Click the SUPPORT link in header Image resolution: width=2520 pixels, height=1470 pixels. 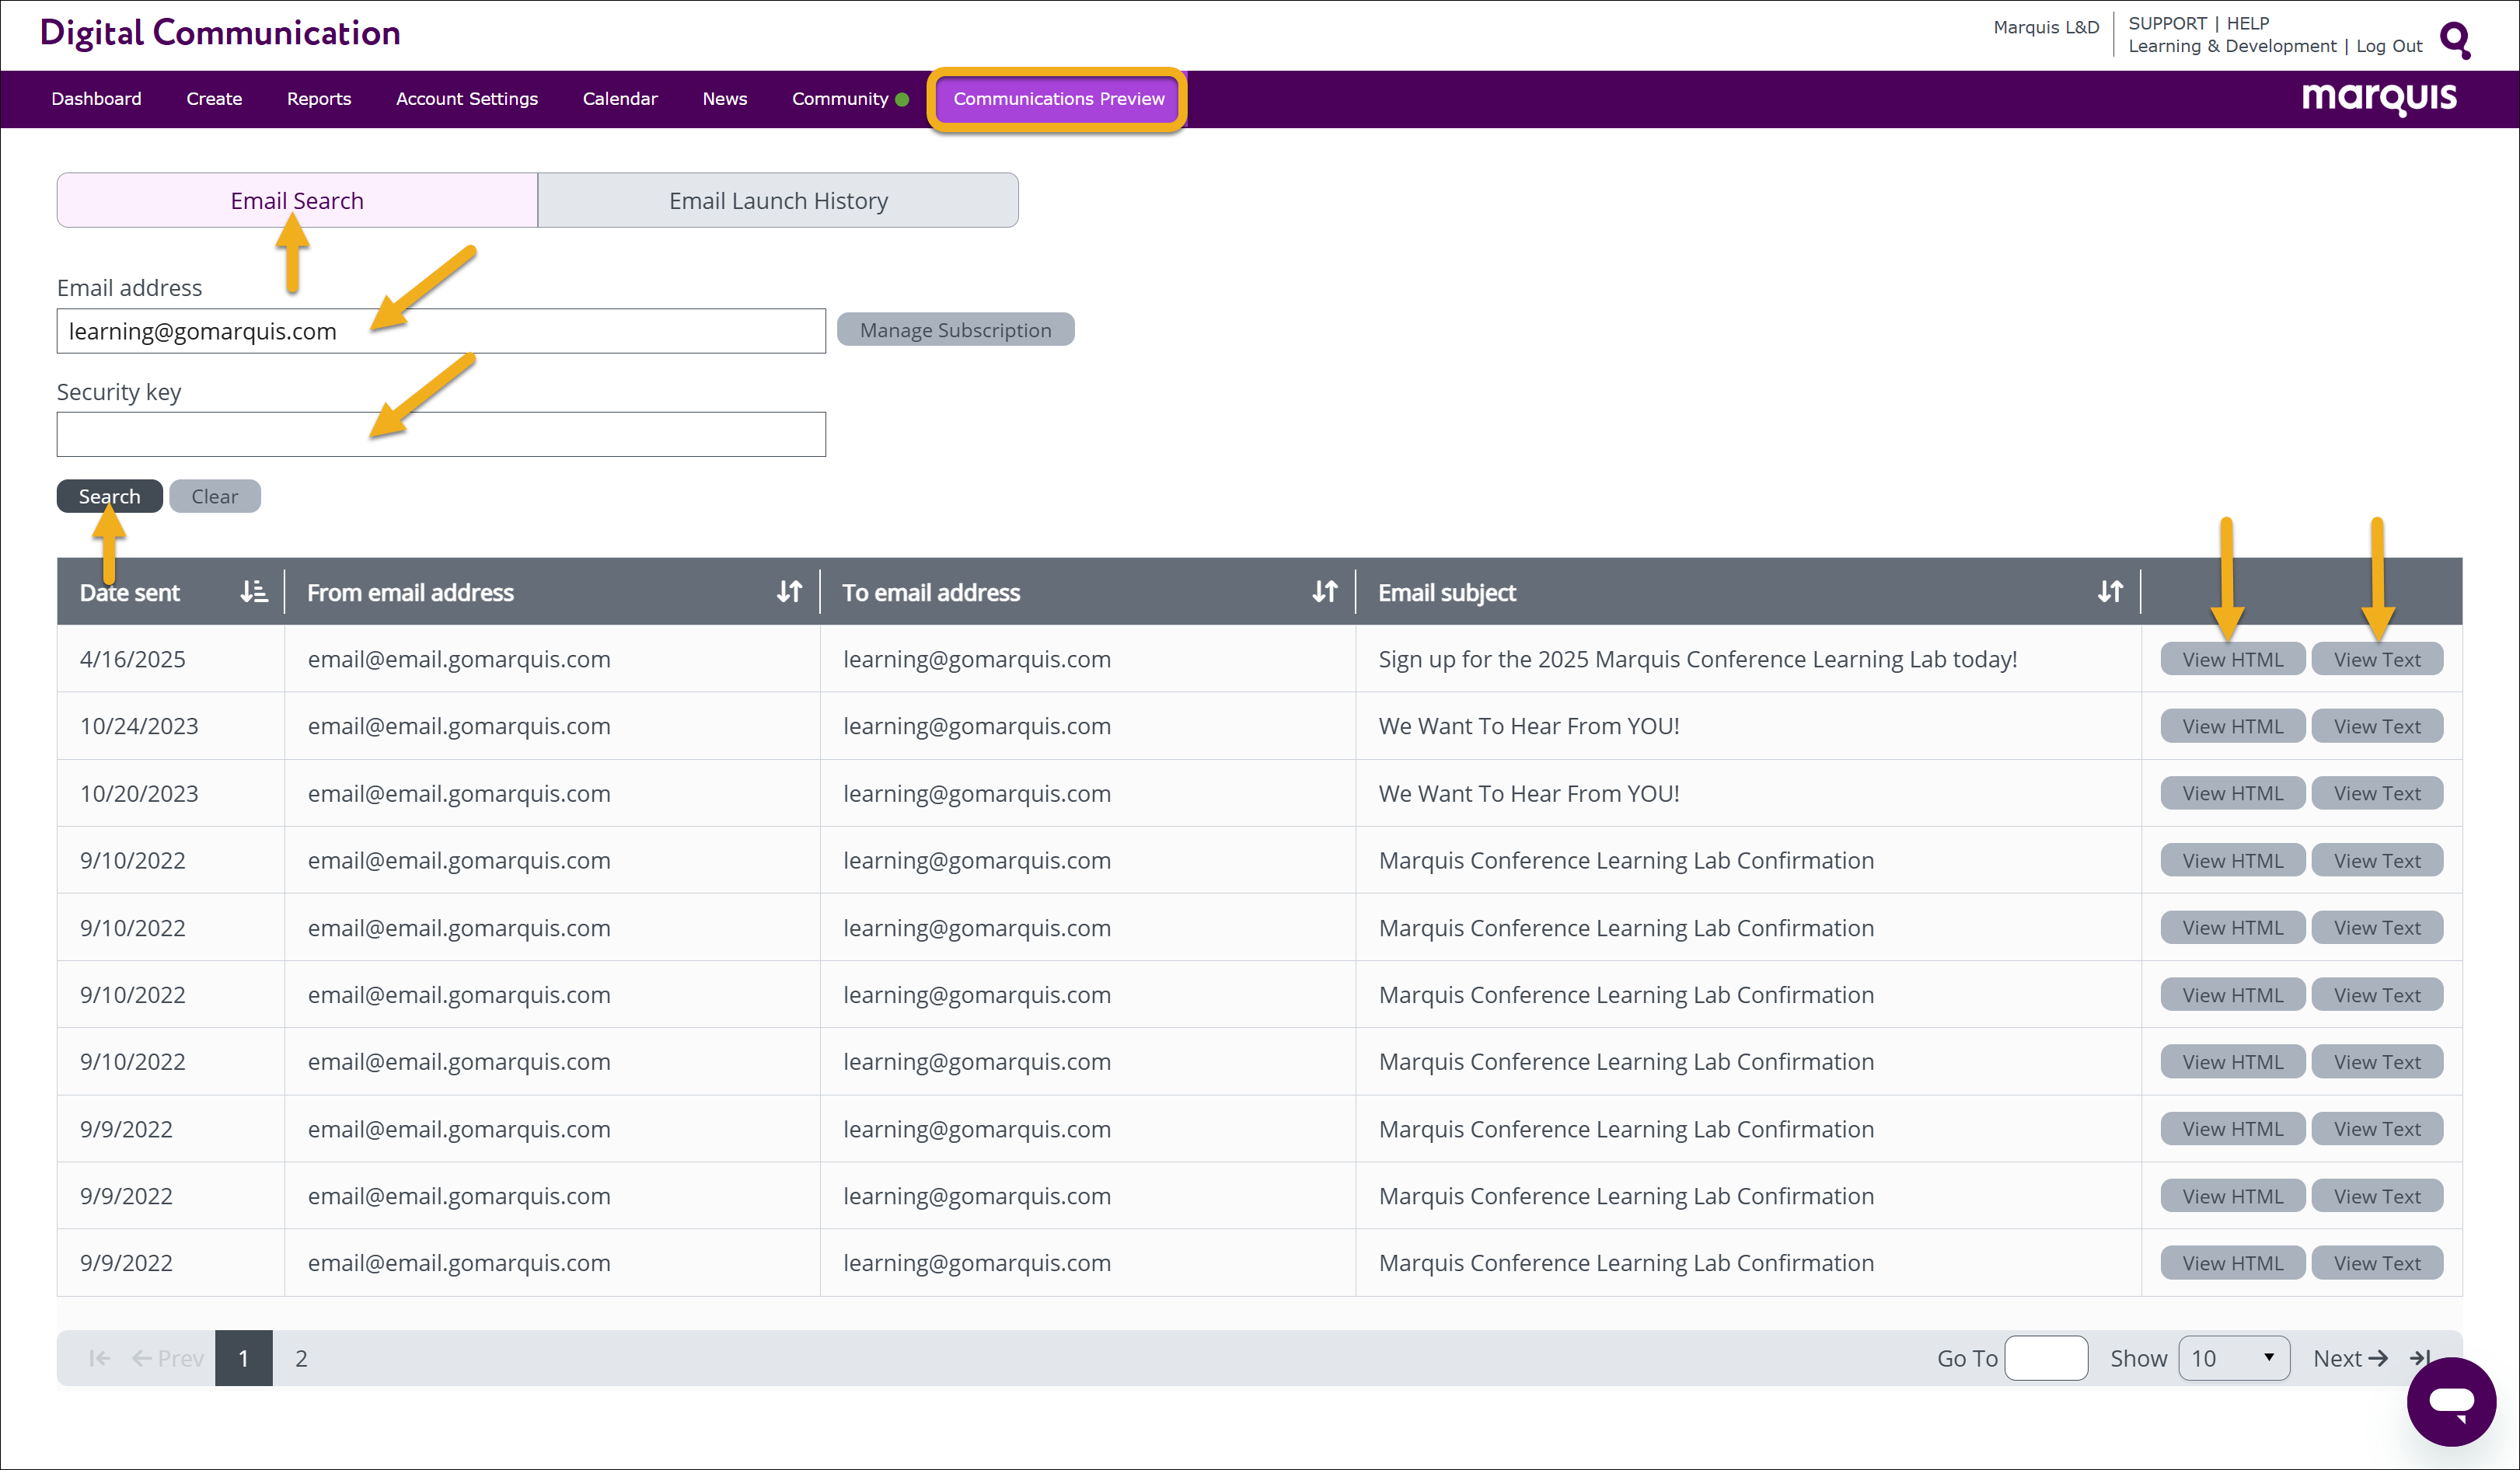coord(2167,23)
